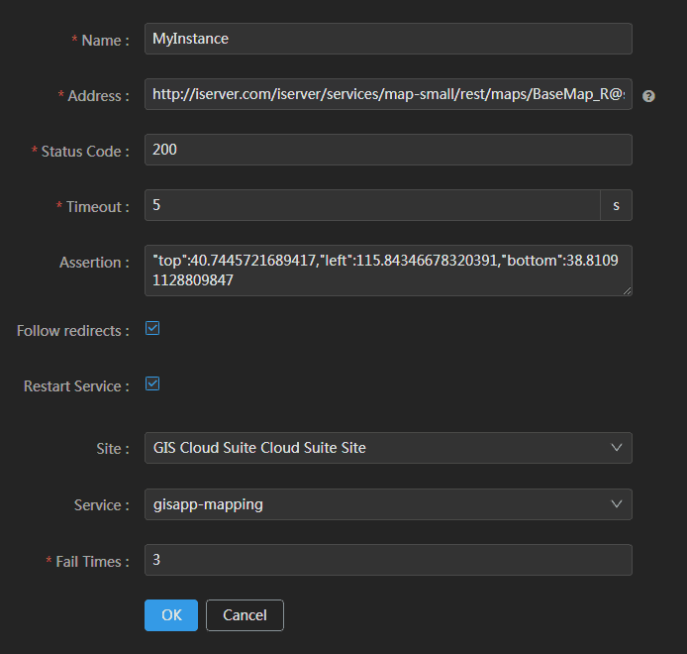Click the Restart Service label

point(76,386)
